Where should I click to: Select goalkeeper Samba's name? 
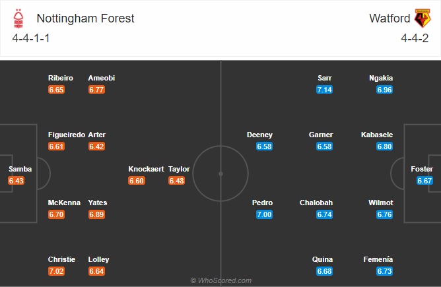coord(20,169)
